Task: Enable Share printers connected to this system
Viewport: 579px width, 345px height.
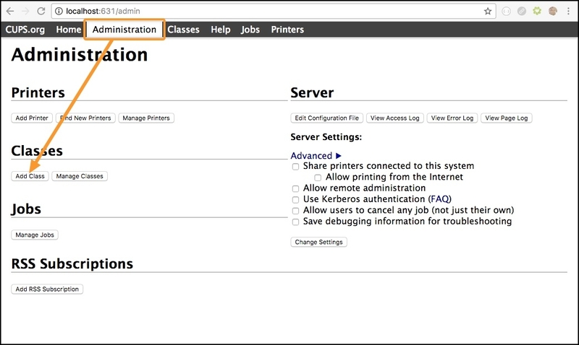Action: pyautogui.click(x=295, y=166)
